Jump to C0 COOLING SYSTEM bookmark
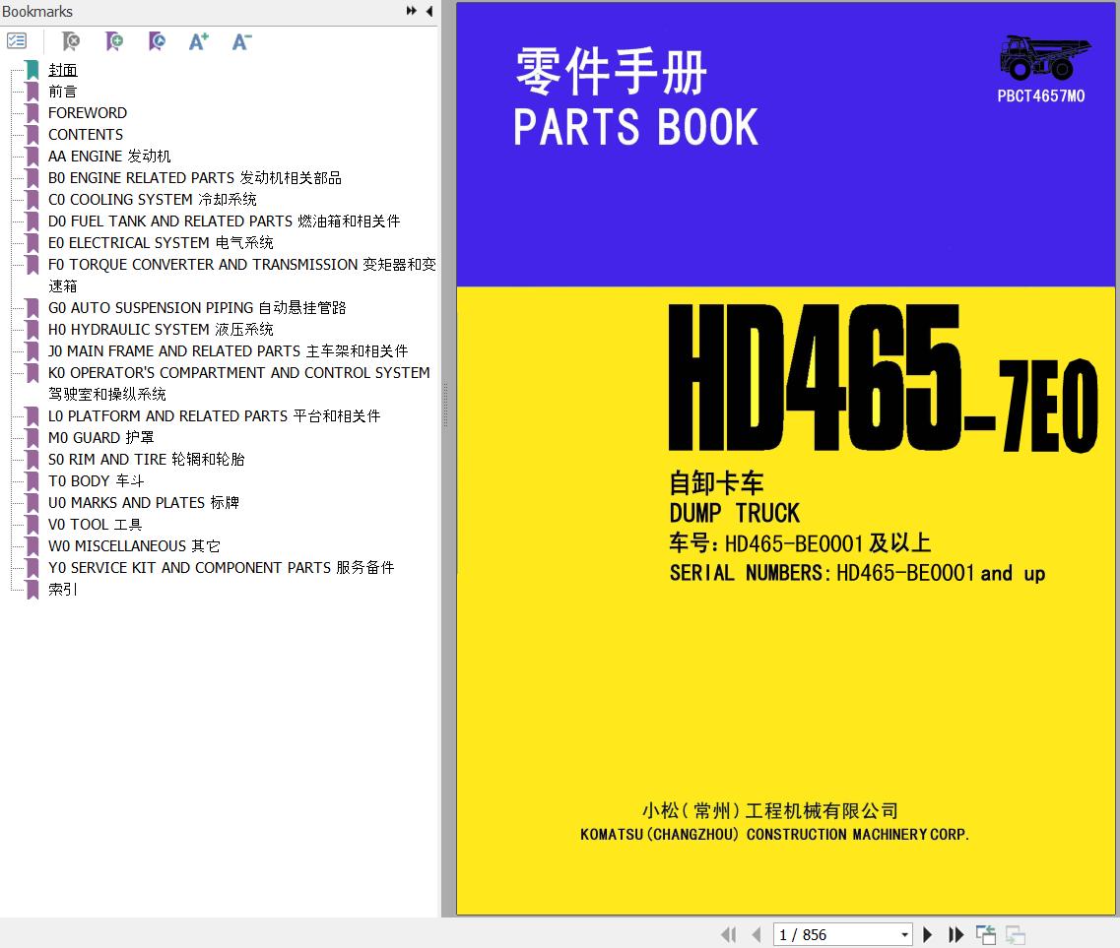Screen dimensions: 1120x948 (152, 199)
